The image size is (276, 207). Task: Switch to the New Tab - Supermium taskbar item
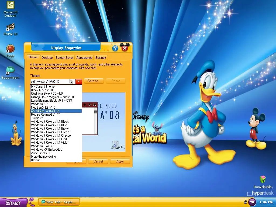59,202
